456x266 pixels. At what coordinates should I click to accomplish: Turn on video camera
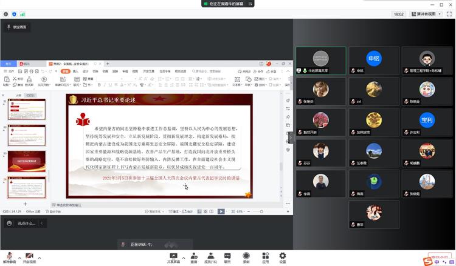click(x=29, y=256)
